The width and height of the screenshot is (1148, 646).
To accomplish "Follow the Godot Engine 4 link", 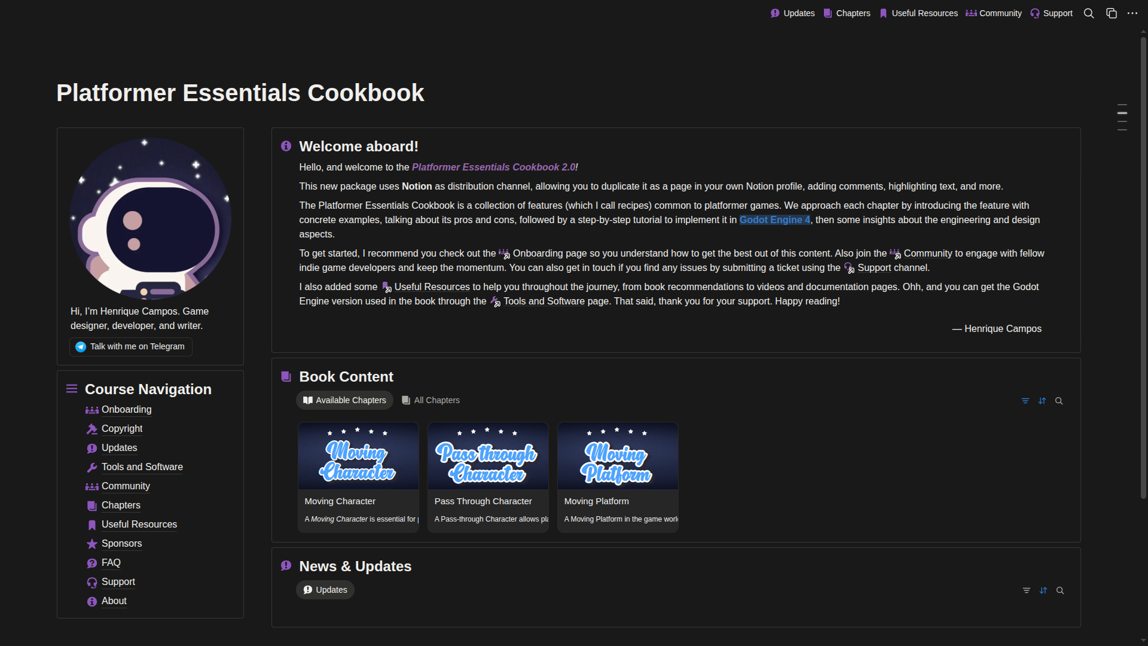I will [774, 220].
